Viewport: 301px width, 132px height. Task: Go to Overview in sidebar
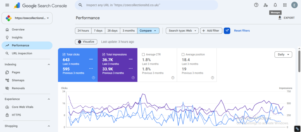(27, 30)
